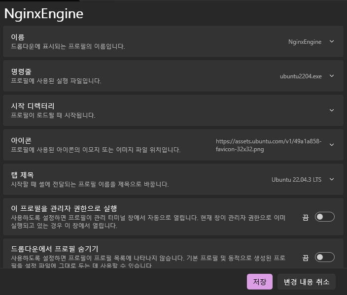347x295 pixels.
Task: Select the NginxEngine name value
Action: click(x=305, y=42)
